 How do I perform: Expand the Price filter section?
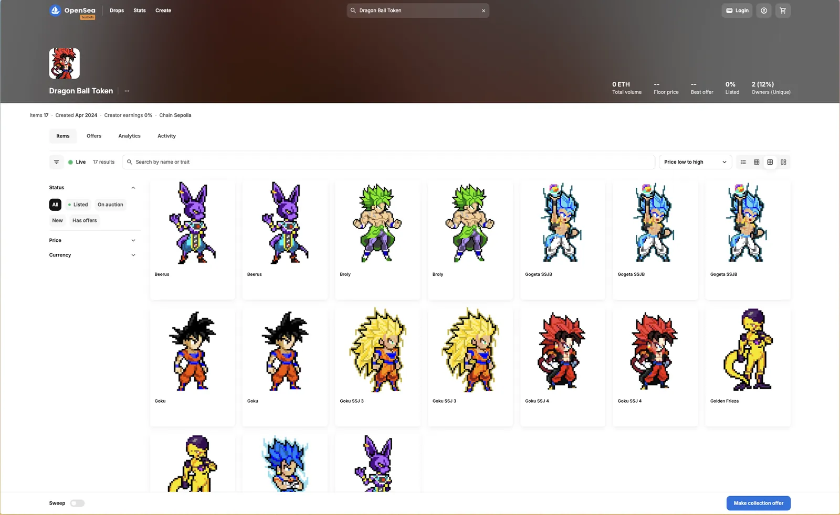tap(133, 240)
